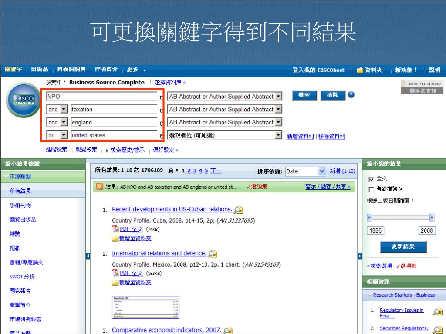Click the 'united states' input field
This screenshot has height=334, width=446.
click(114, 135)
